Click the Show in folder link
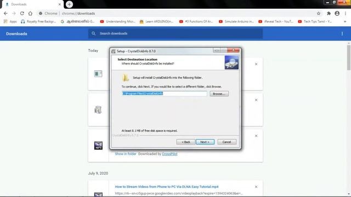Image resolution: width=351 pixels, height=197 pixels. (x=126, y=154)
